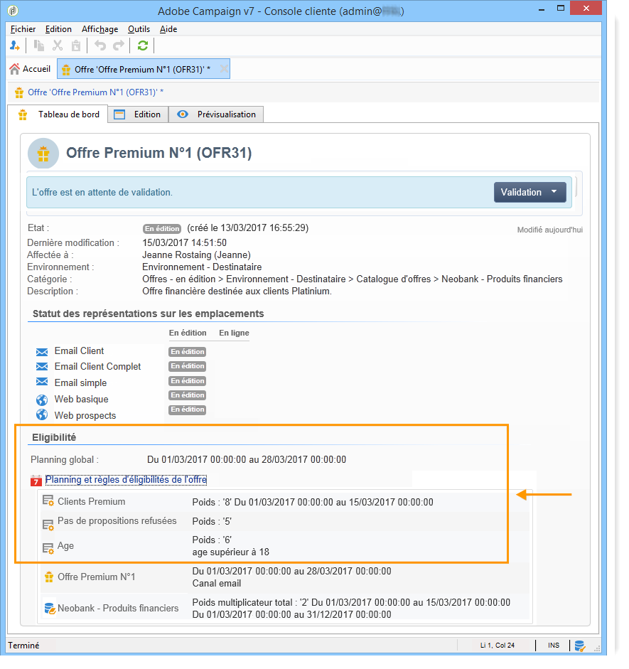Click the Pas de propositions refusées rule icon

(48, 525)
